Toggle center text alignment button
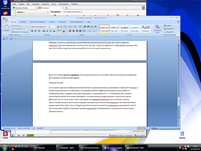Viewport: 201px width, 151px height. tap(73, 31)
